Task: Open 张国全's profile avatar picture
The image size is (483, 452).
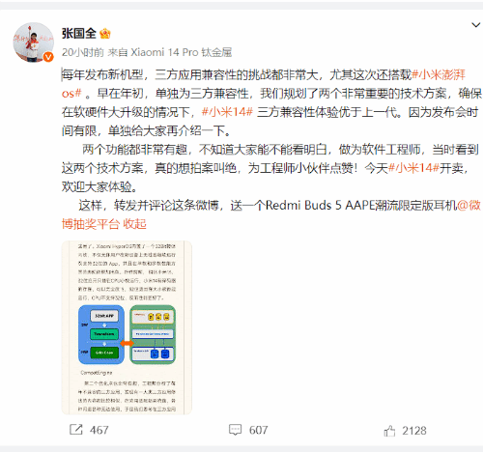Action: pos(33,42)
